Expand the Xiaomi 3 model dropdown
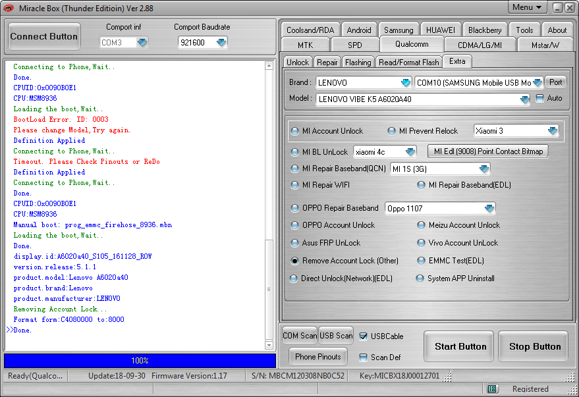 (x=553, y=130)
